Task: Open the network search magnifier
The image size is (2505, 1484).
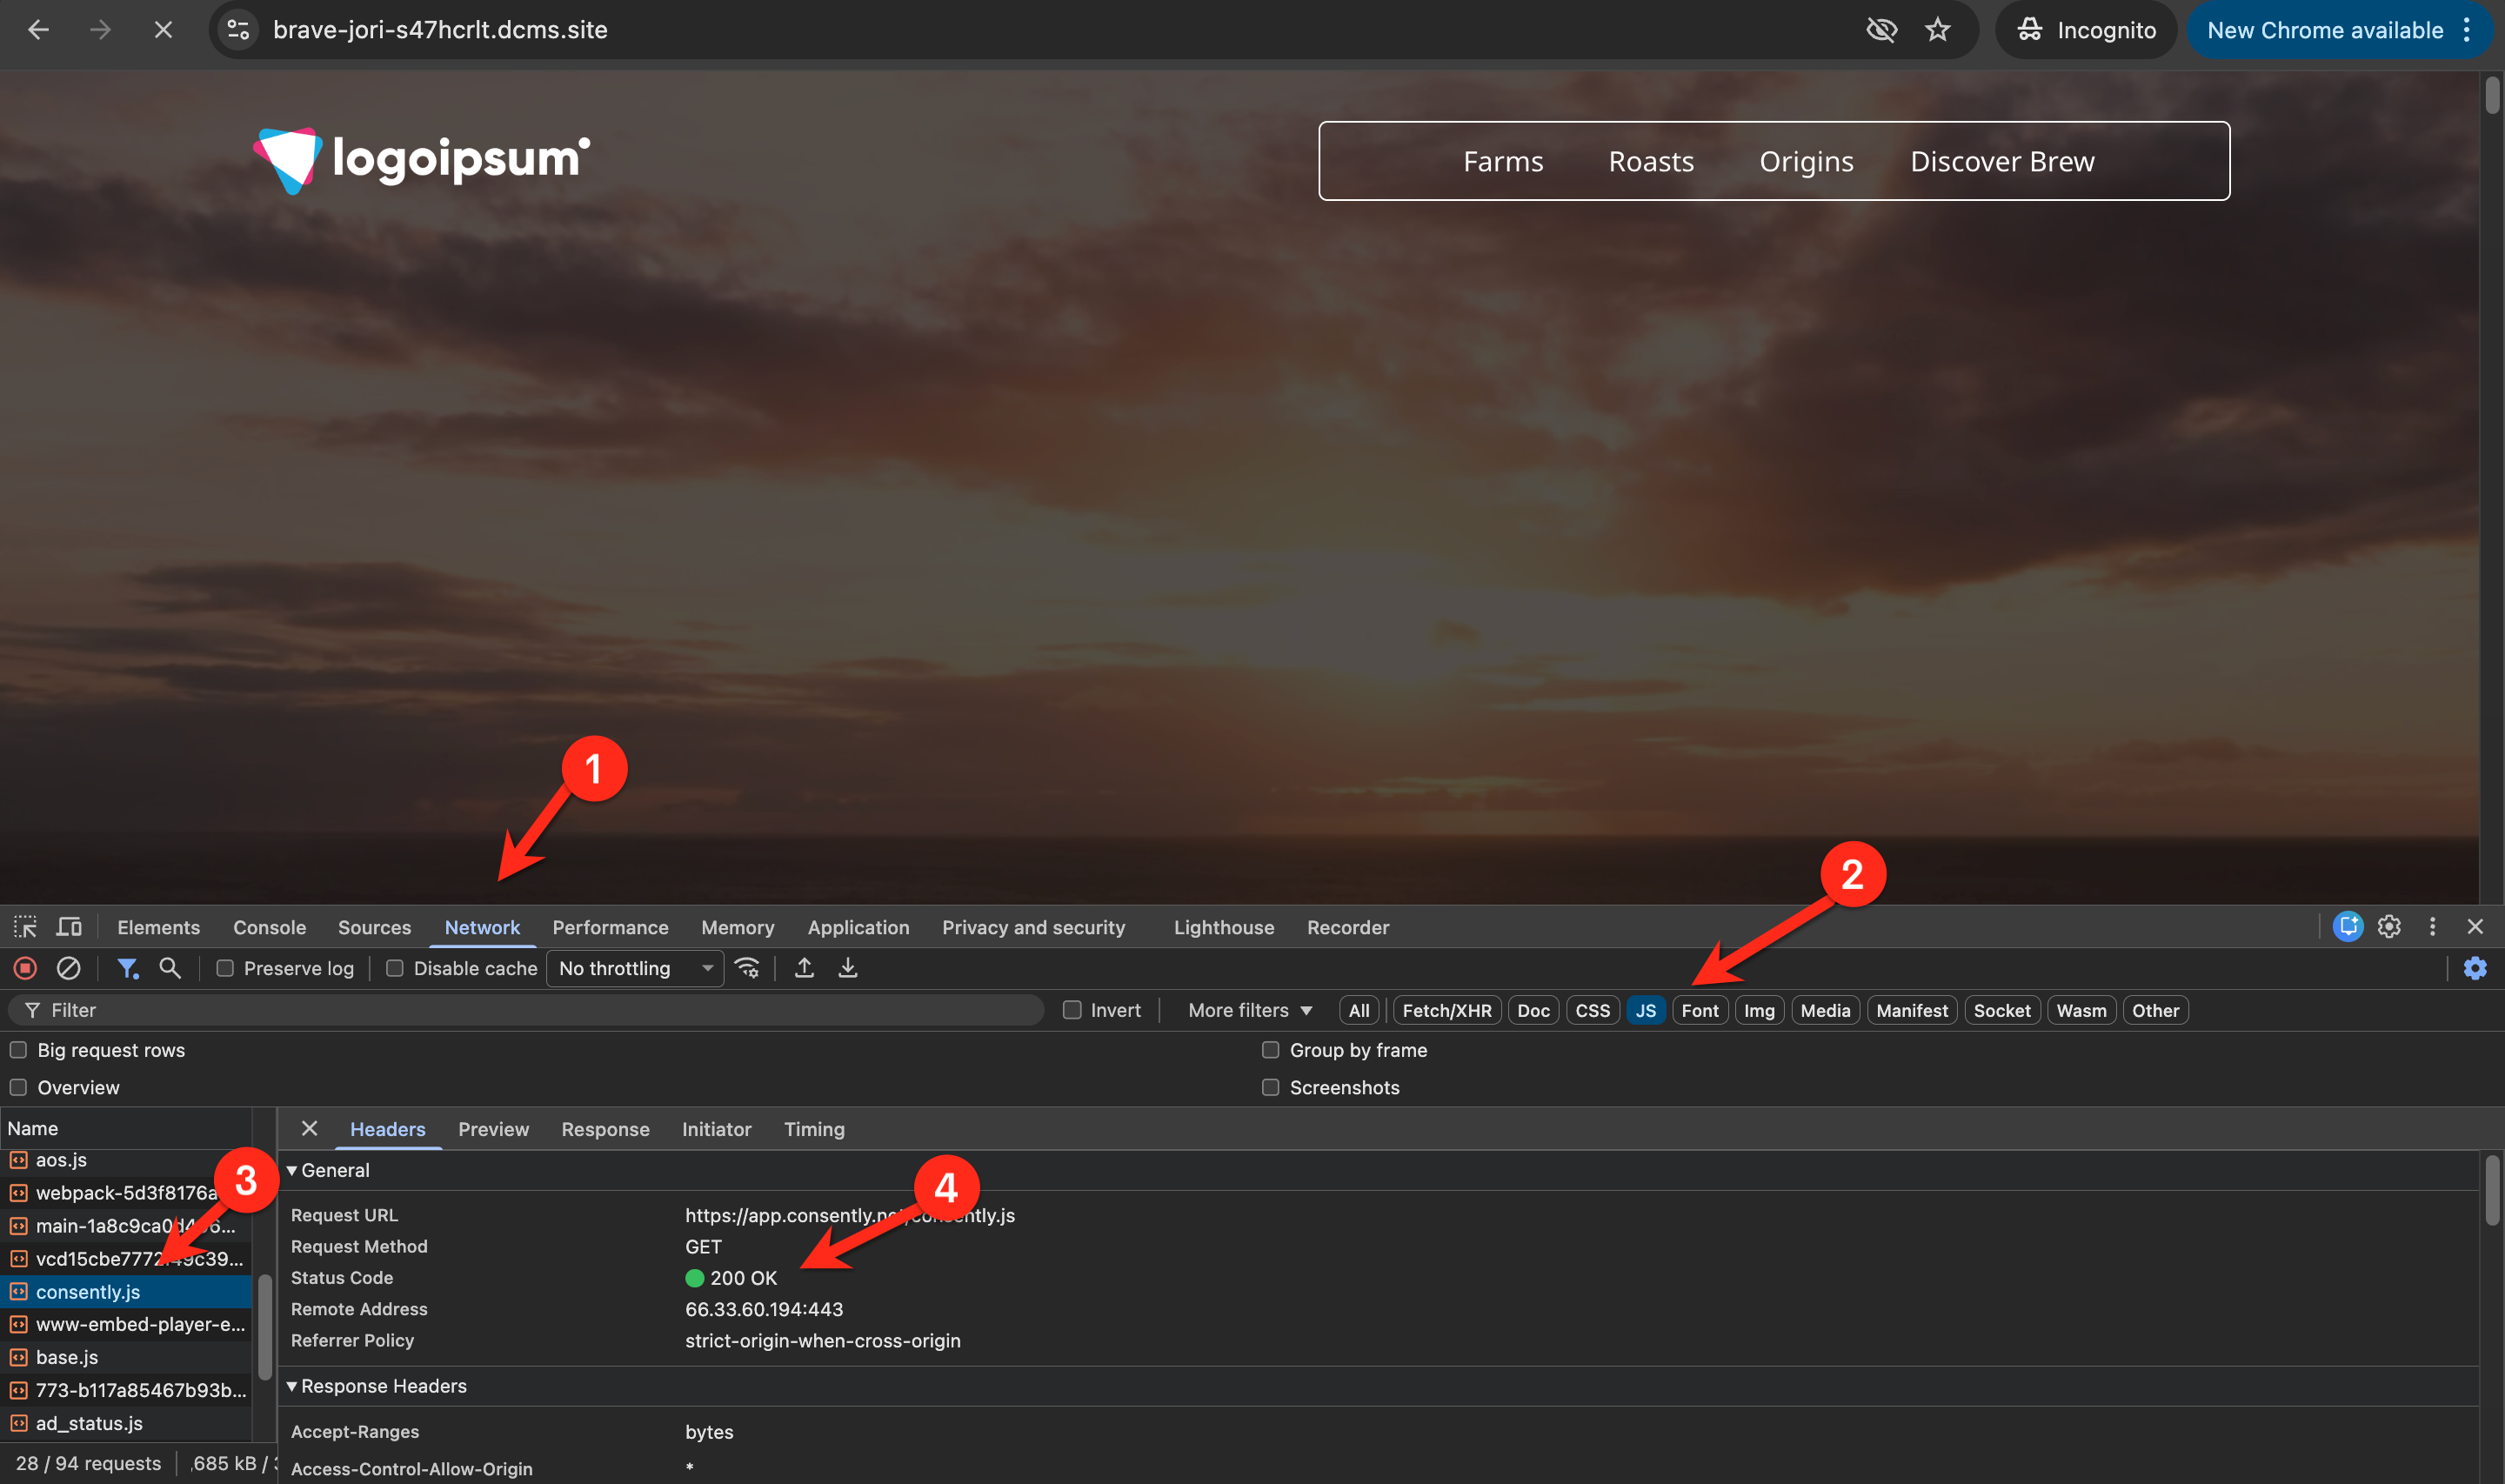Action: [170, 968]
